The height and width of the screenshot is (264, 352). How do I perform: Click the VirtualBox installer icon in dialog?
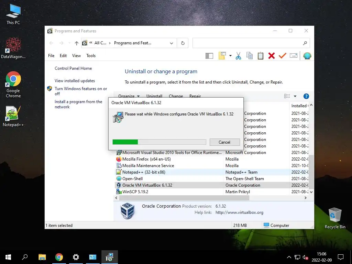[118, 117]
